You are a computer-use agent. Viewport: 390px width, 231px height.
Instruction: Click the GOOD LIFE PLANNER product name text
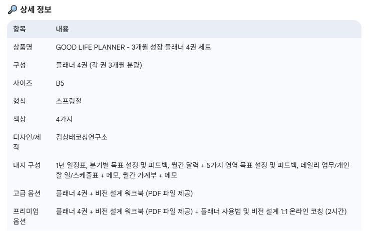coord(133,47)
